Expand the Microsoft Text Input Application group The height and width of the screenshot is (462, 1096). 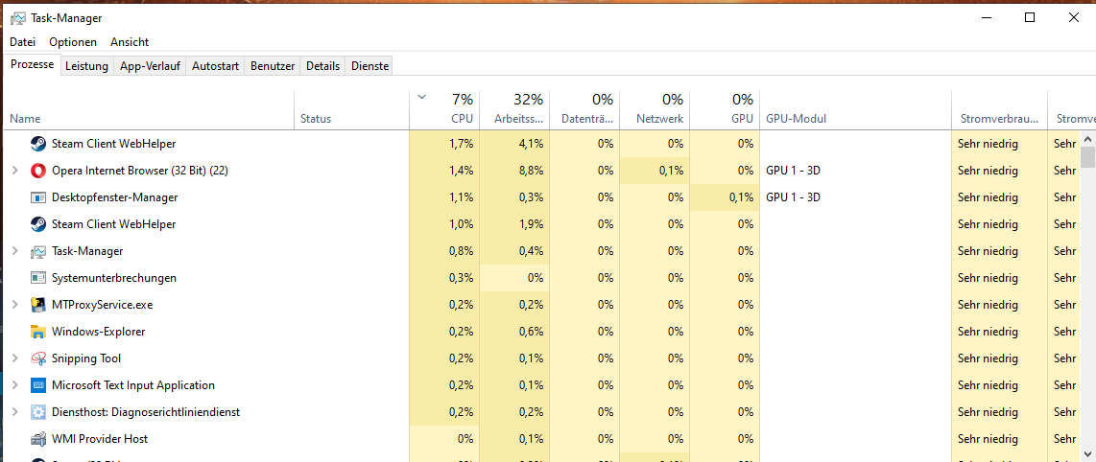point(15,385)
